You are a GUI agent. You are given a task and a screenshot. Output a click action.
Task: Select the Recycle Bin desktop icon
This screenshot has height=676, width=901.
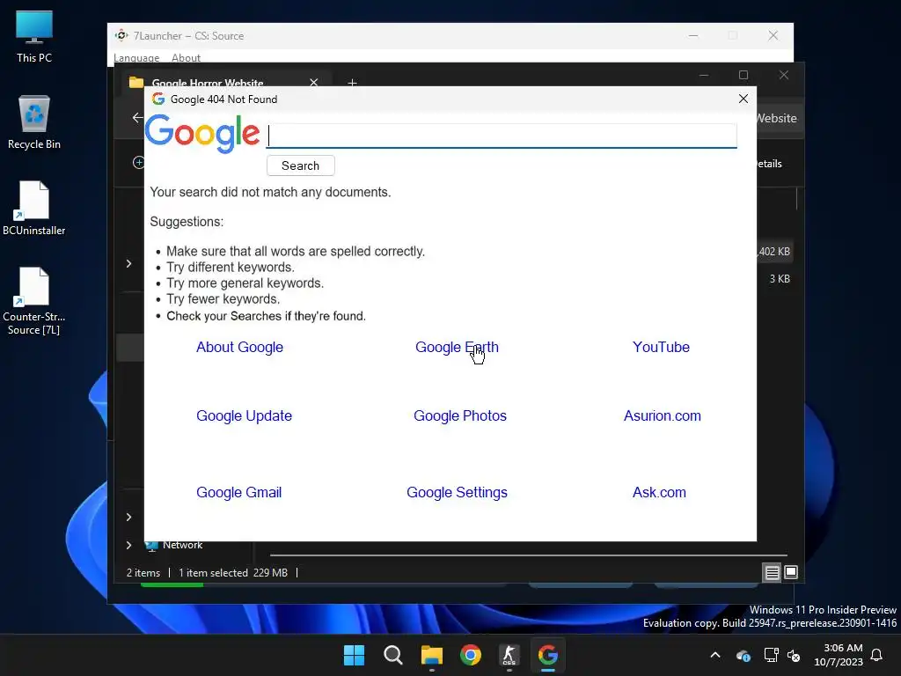coord(34,122)
